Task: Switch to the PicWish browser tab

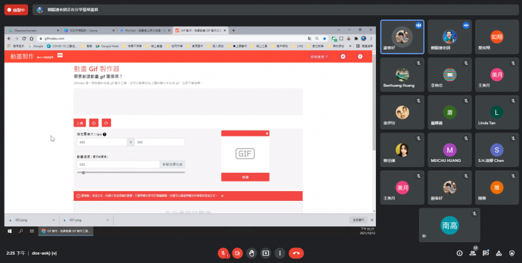Action: (145, 30)
